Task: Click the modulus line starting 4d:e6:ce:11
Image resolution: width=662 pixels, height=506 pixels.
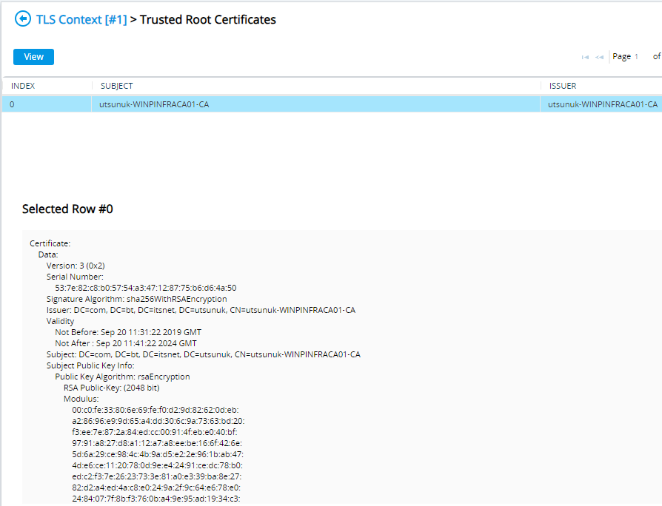Action: click(x=158, y=465)
